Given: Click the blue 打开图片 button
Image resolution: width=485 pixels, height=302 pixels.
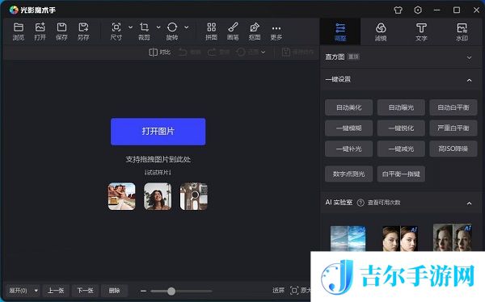Looking at the screenshot, I should pyautogui.click(x=158, y=132).
